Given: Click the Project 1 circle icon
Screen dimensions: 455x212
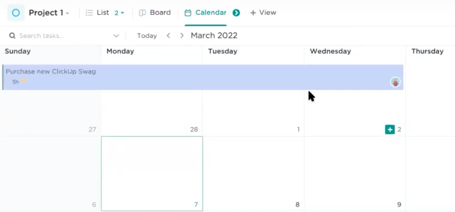Looking at the screenshot, I should (x=16, y=13).
